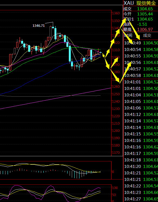Viewport: 158px width, 202px height.
Task: Click the 1210 price axis label
Action: [116, 123]
